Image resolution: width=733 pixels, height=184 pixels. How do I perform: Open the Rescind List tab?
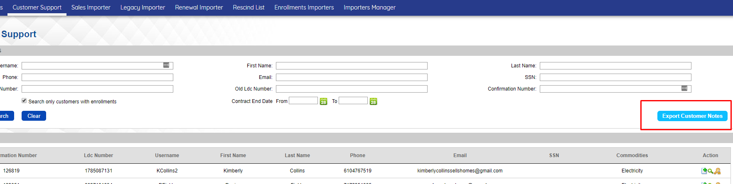tap(248, 7)
